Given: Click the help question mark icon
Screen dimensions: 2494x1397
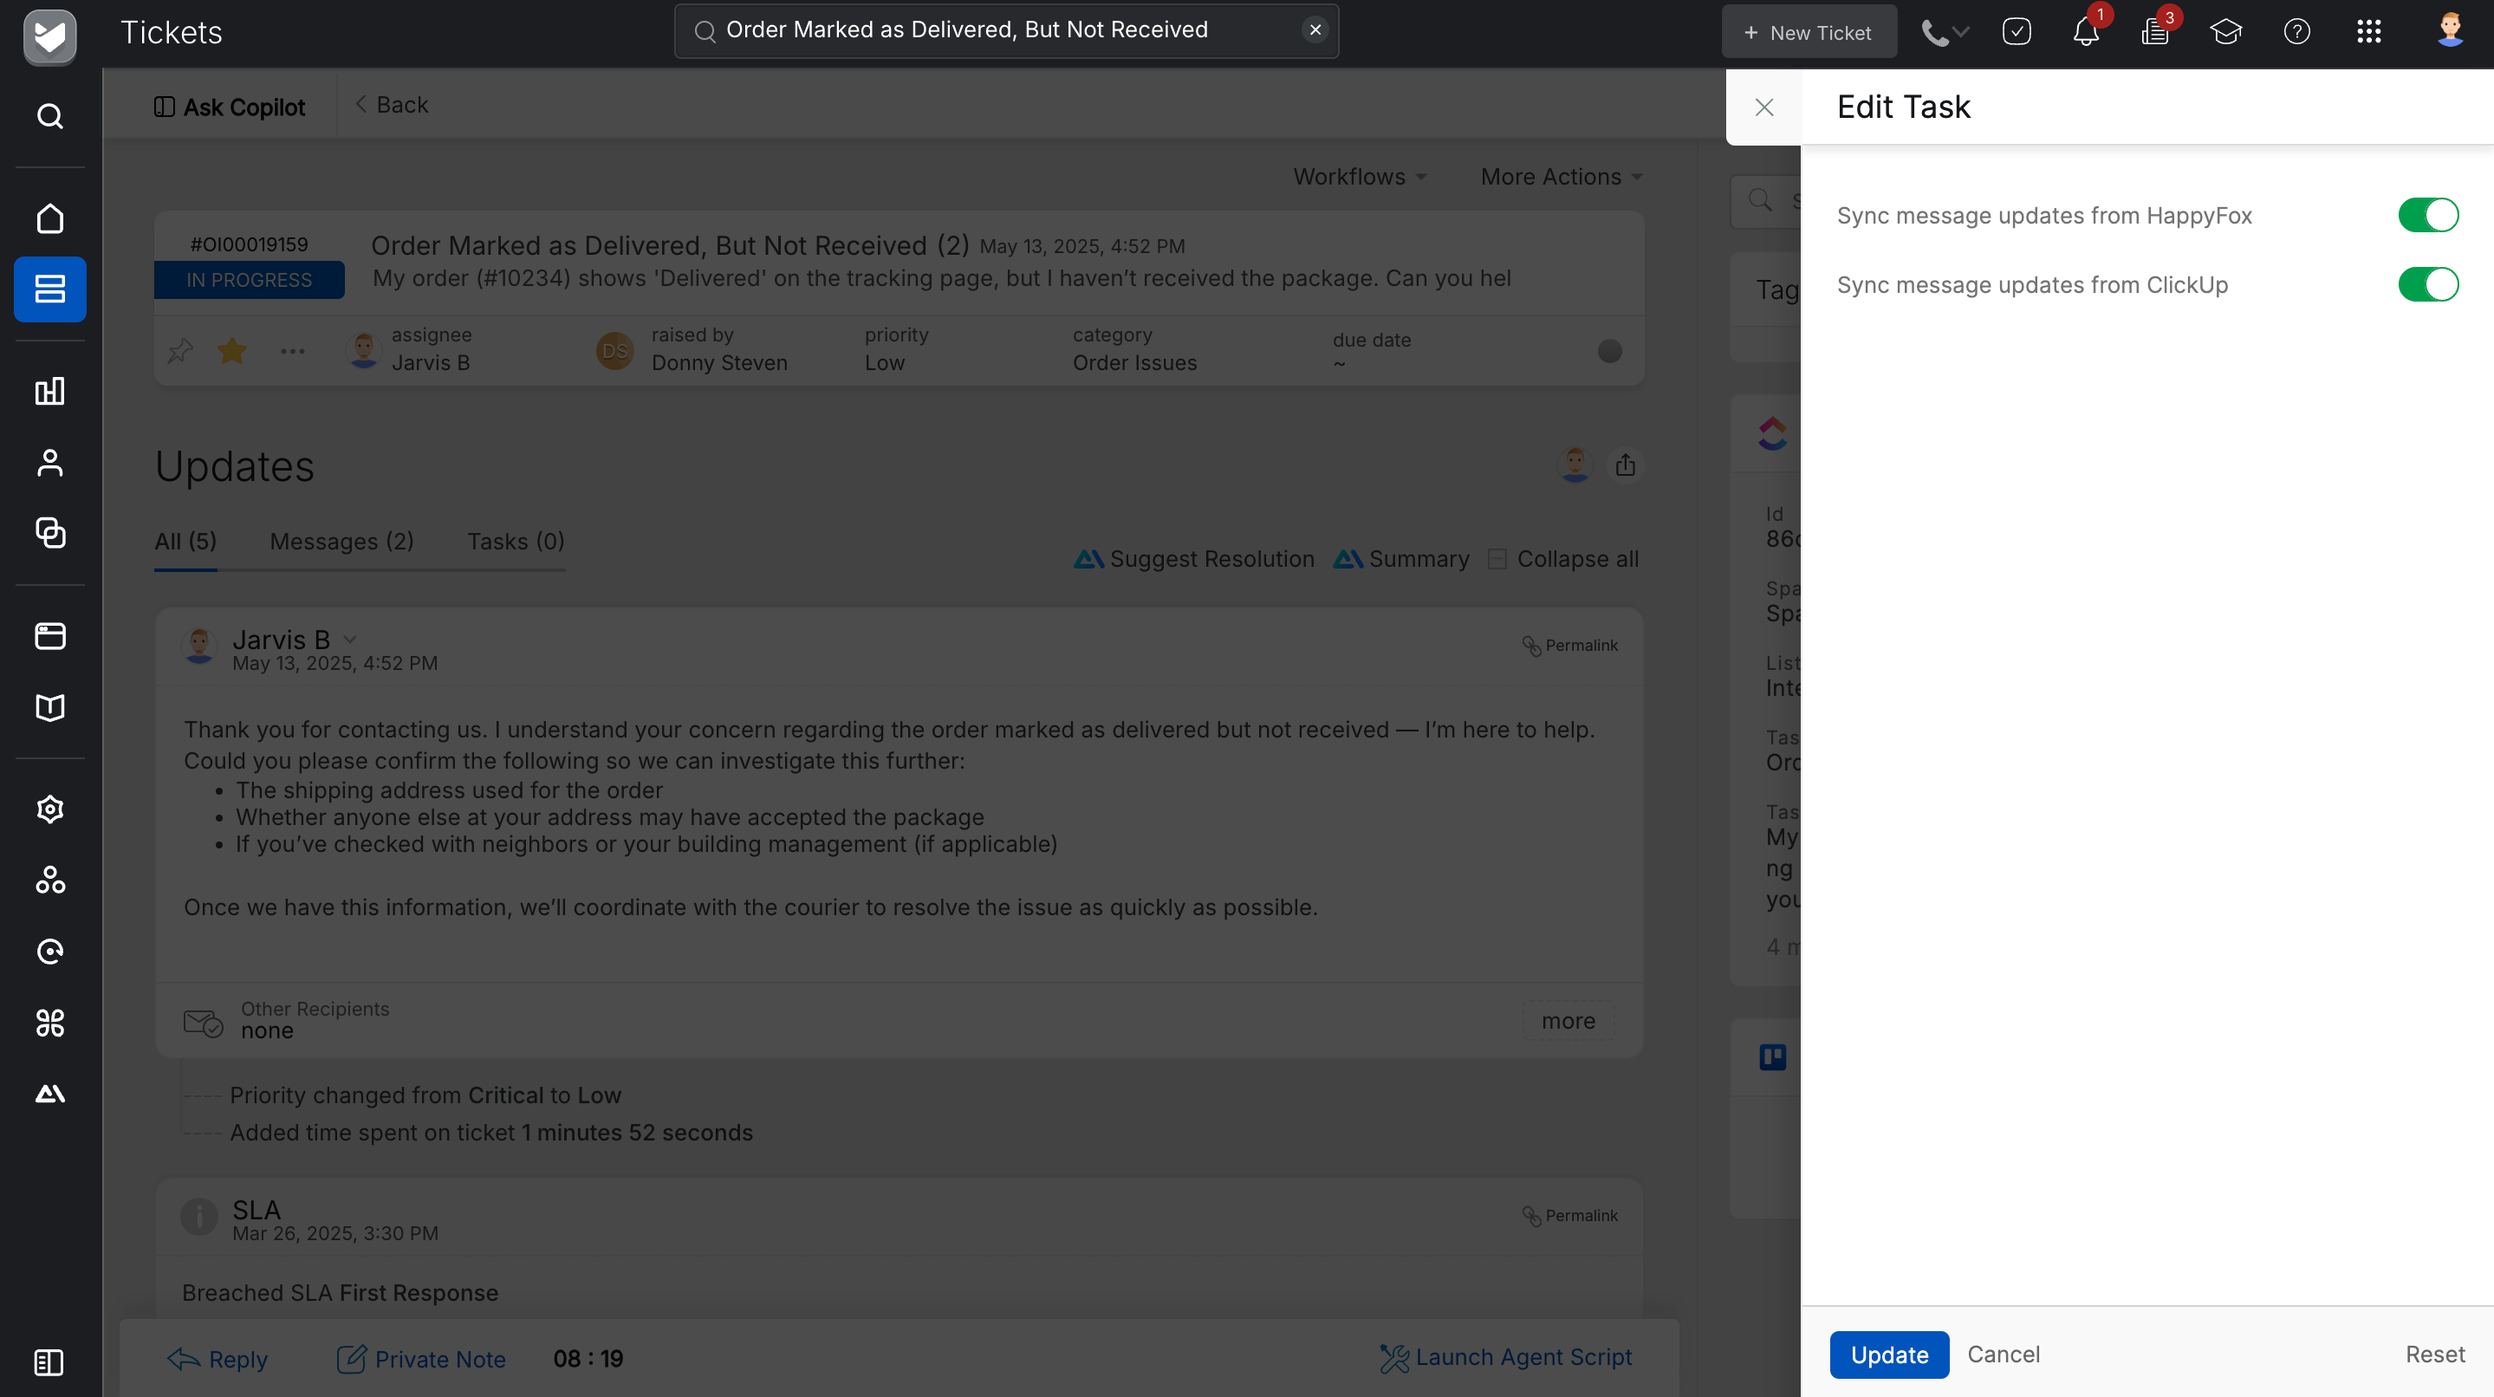Looking at the screenshot, I should (x=2296, y=32).
